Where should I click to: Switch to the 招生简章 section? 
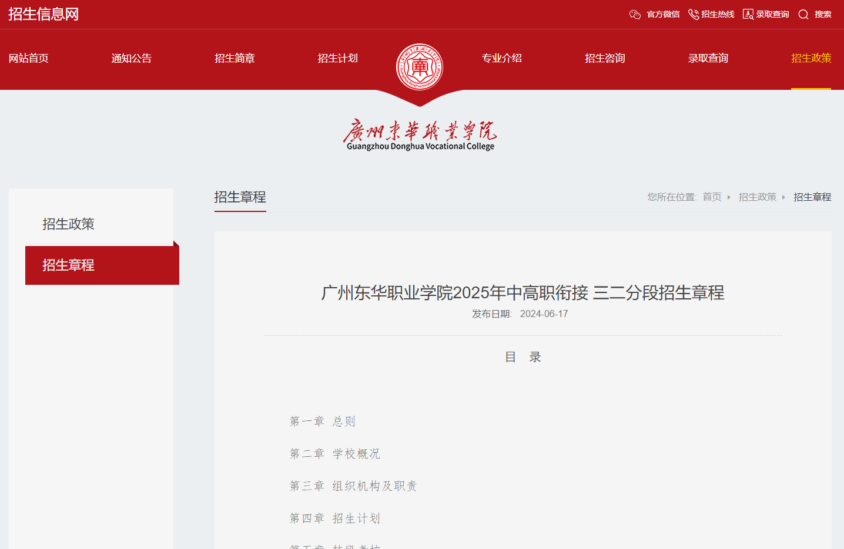(235, 58)
